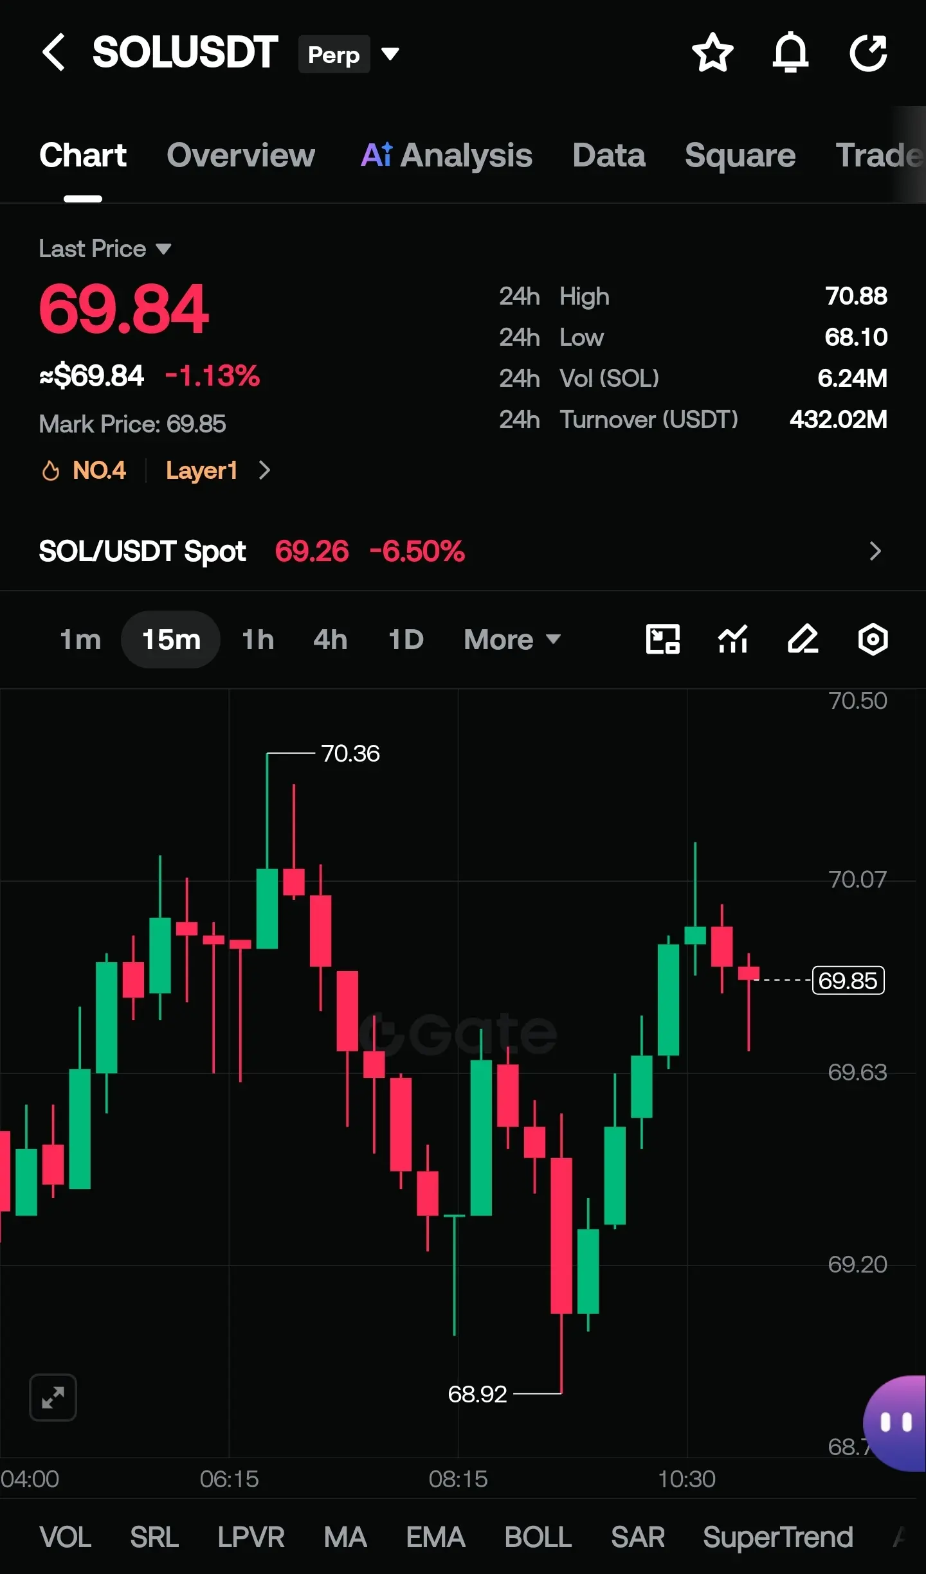
Task: Tap the NO.4 hot ranking label
Action: (x=99, y=470)
